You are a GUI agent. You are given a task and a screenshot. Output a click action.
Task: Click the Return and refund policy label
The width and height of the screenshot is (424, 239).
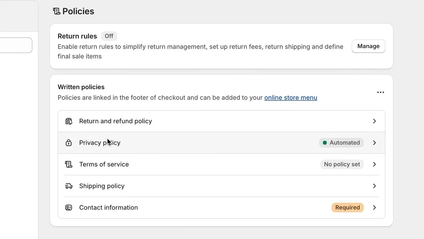point(116,121)
